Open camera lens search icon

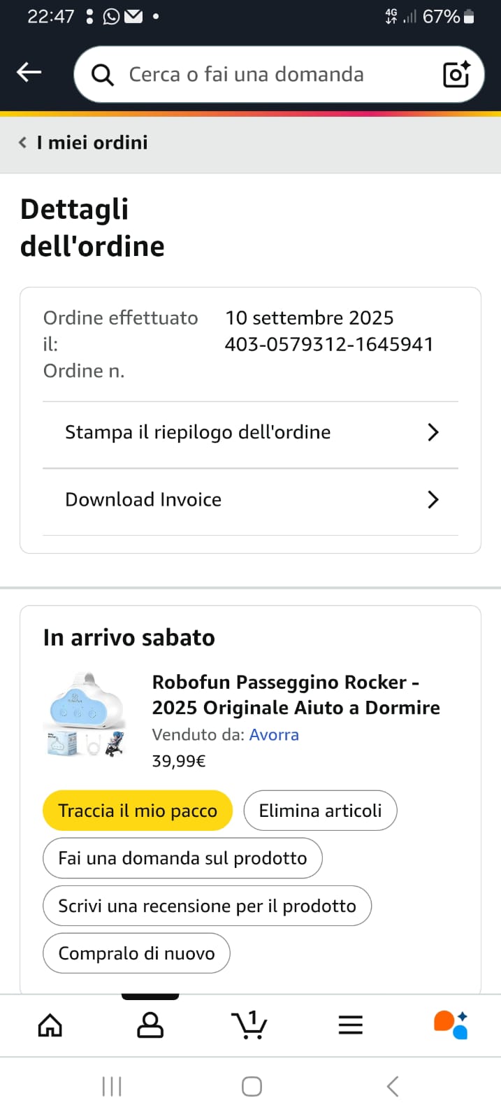click(x=457, y=74)
